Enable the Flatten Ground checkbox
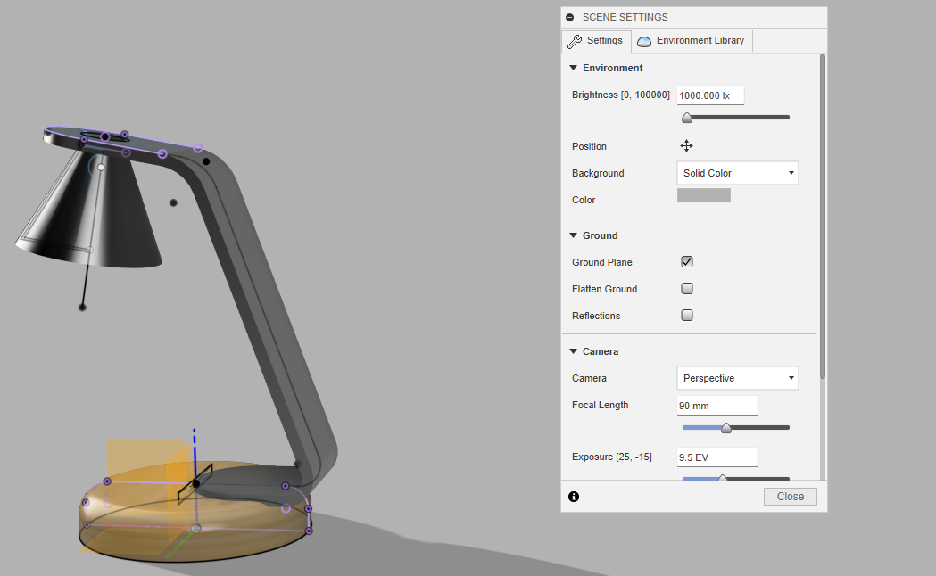Screen dimensions: 936x576 [687, 289]
